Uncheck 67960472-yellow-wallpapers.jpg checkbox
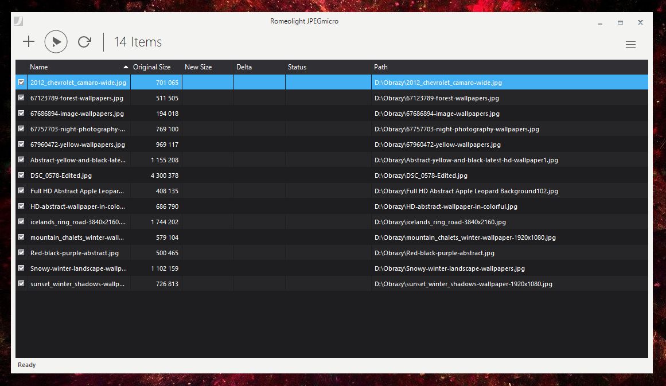The height and width of the screenshot is (386, 666). 21,145
